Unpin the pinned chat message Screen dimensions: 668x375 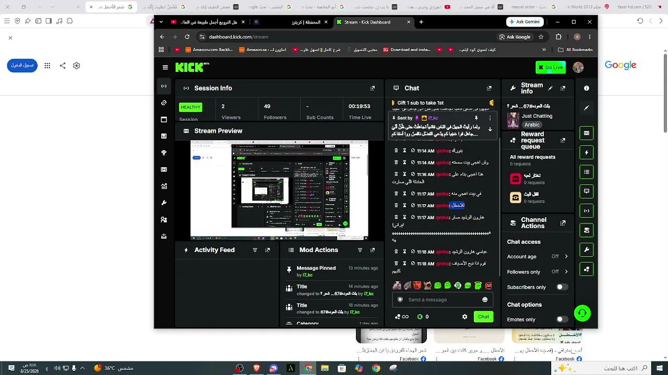(x=476, y=118)
